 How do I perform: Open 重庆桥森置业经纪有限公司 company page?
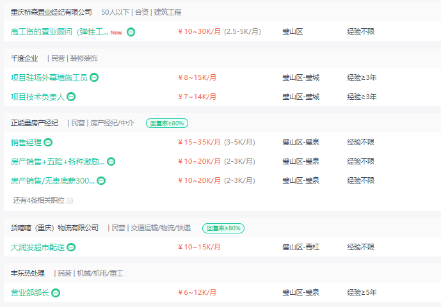tap(51, 12)
